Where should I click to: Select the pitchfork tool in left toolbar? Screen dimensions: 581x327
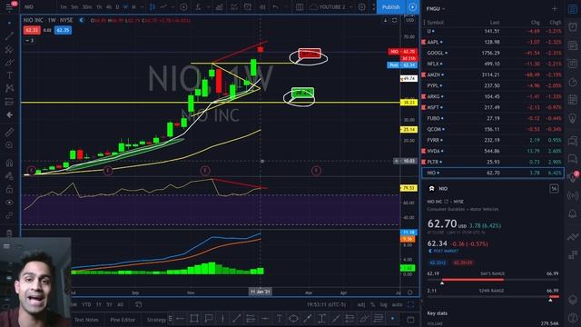[9, 49]
